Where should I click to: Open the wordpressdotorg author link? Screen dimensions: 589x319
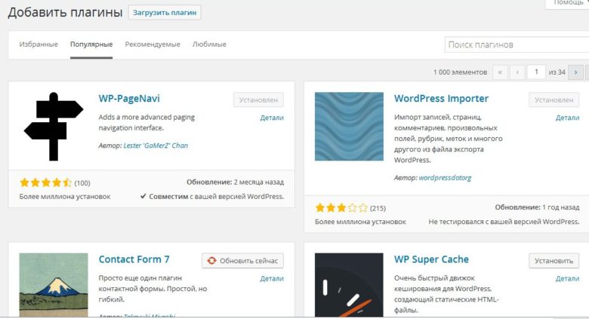445,178
